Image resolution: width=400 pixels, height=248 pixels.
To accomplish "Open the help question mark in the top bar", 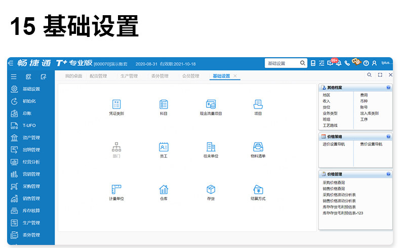I will pos(366,63).
